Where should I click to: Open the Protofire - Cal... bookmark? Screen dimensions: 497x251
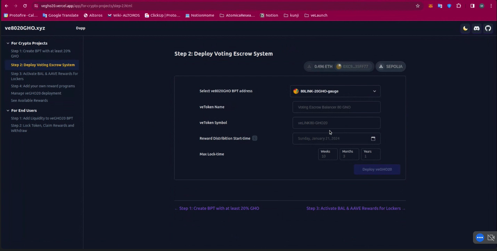point(21,15)
